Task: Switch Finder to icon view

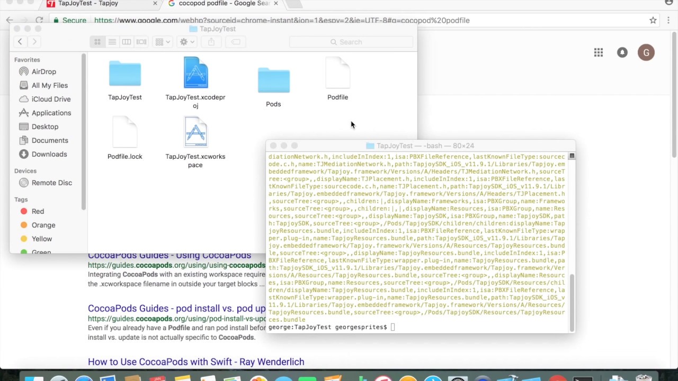Action: 97,42
